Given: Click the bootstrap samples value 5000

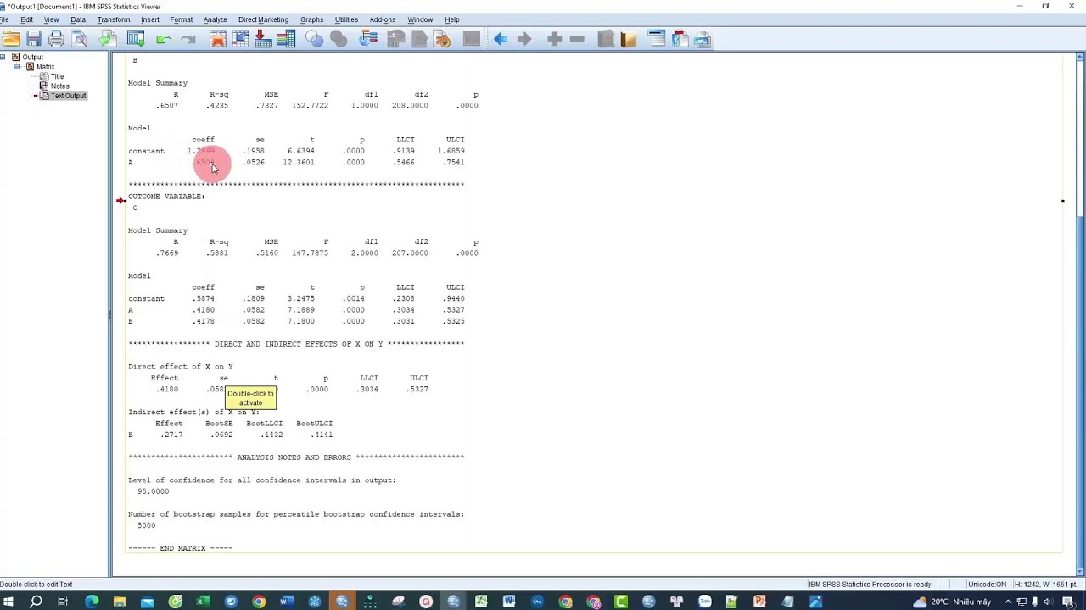Looking at the screenshot, I should point(147,525).
